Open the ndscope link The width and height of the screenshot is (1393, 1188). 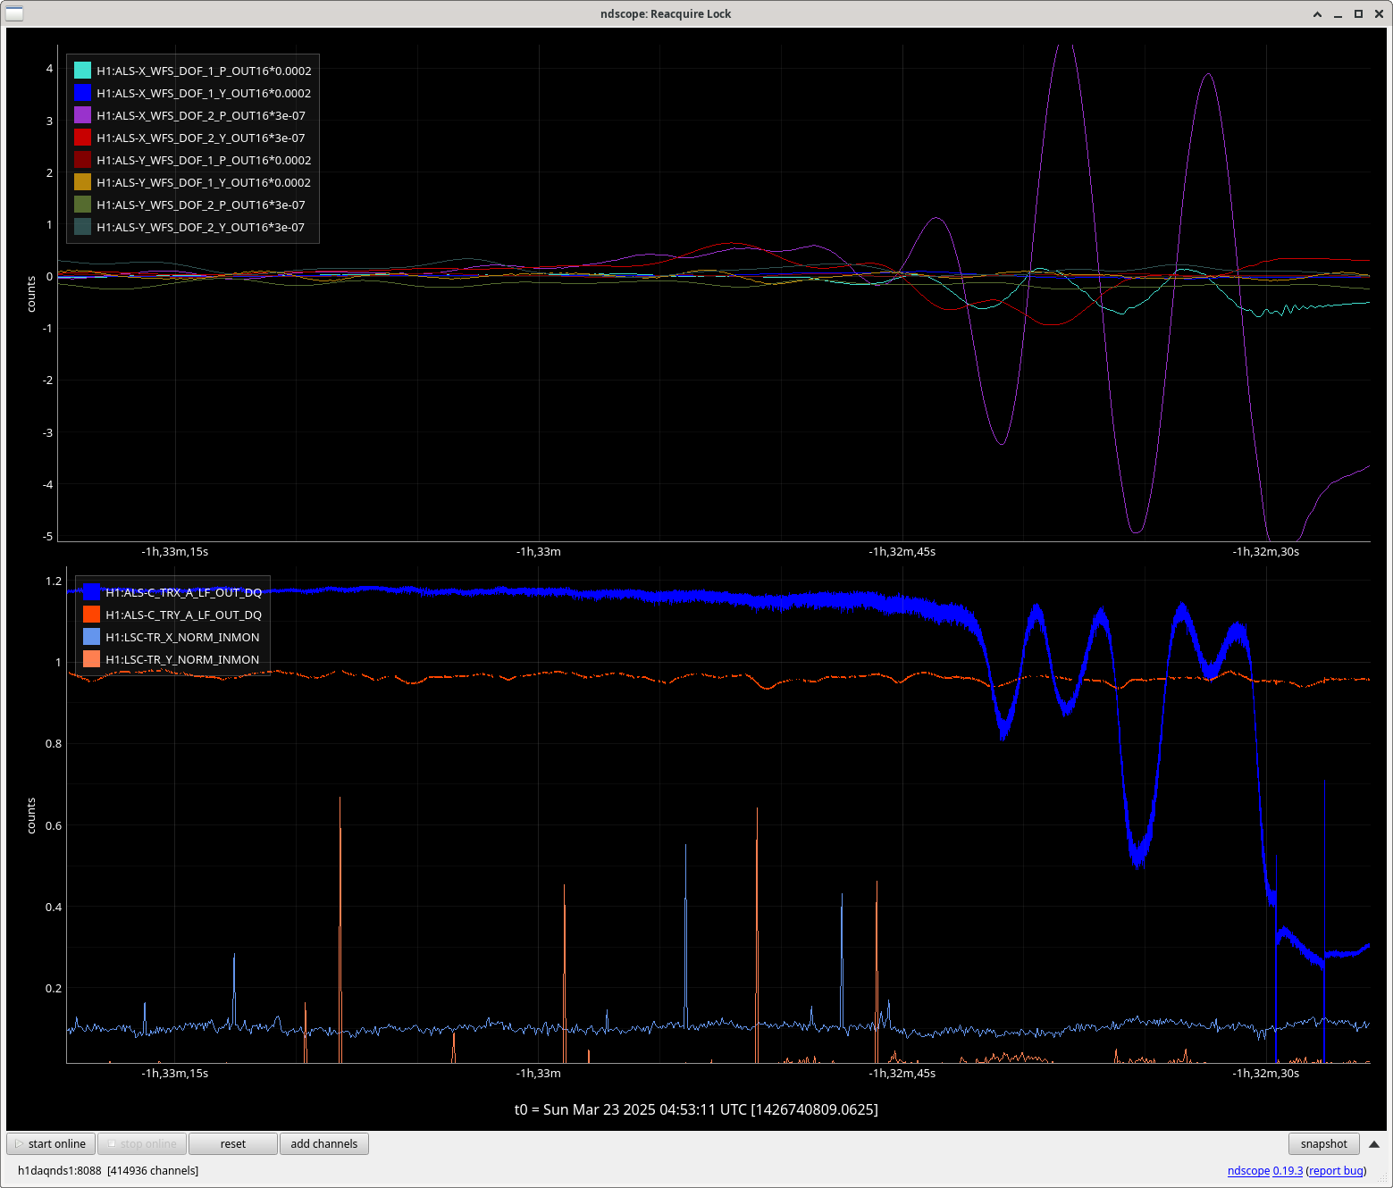pos(1248,1171)
